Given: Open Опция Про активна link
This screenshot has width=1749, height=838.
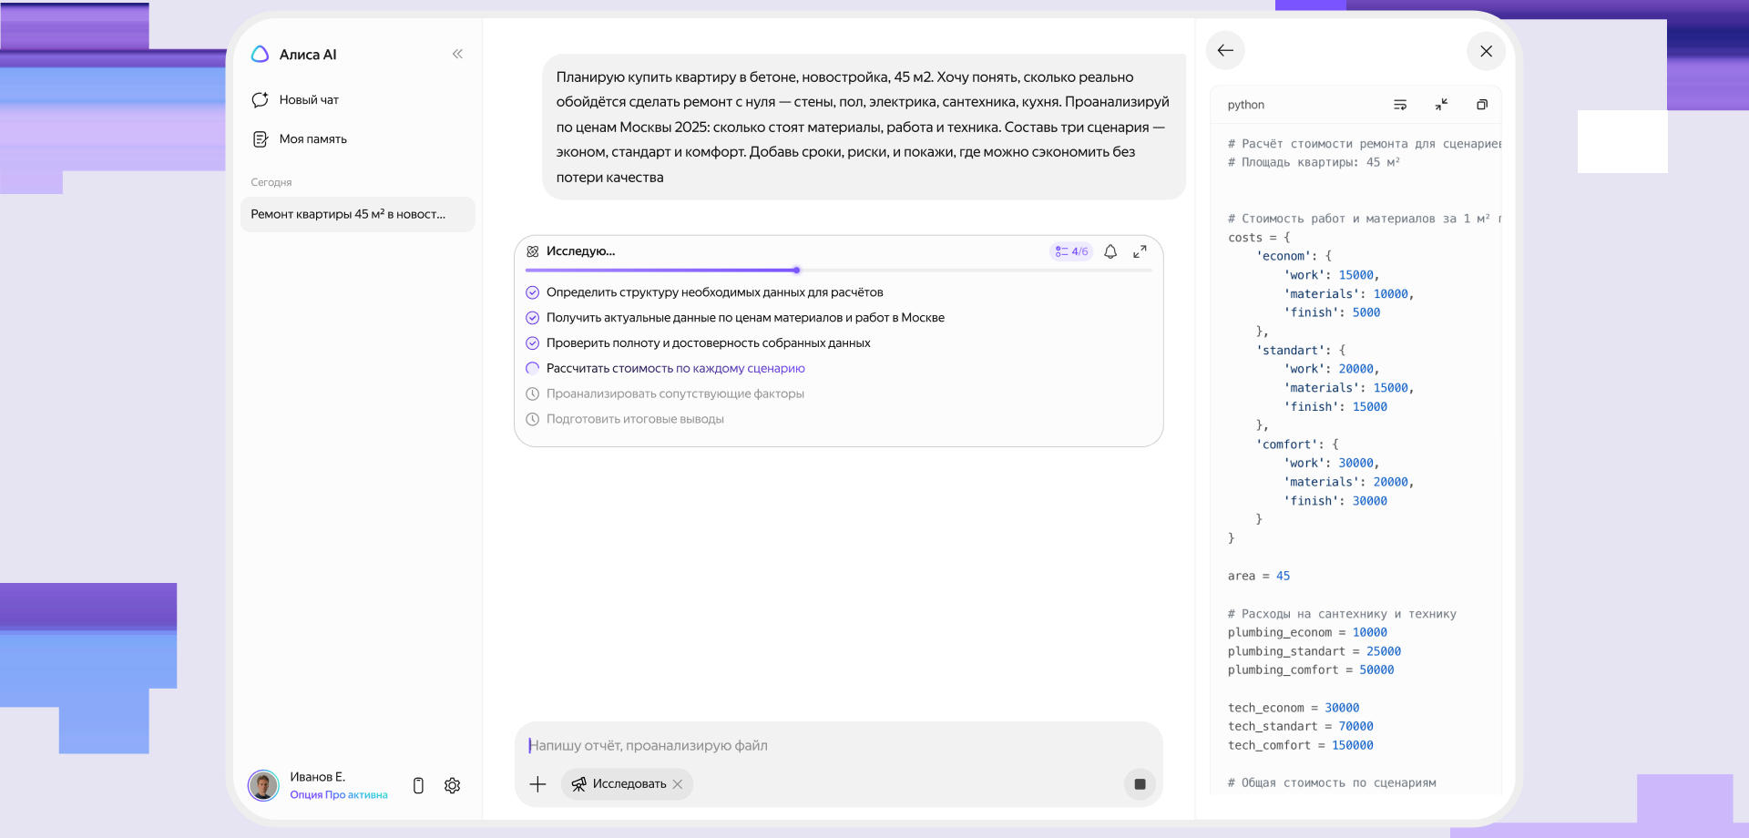Looking at the screenshot, I should 338,795.
